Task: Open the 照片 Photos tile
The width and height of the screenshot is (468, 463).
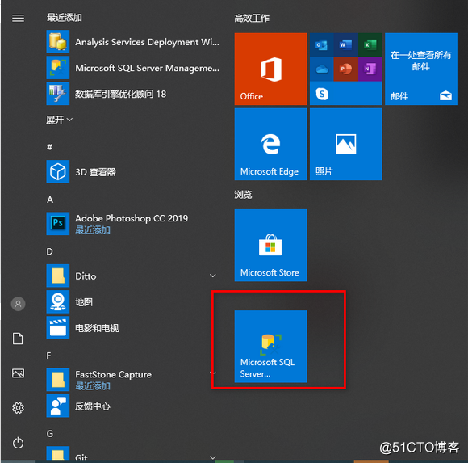Action: 346,145
